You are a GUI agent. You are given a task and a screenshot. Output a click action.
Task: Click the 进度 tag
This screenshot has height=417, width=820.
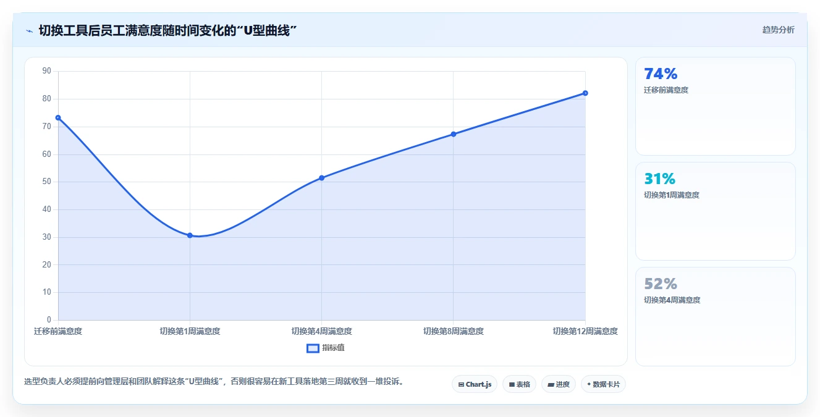[558, 384]
